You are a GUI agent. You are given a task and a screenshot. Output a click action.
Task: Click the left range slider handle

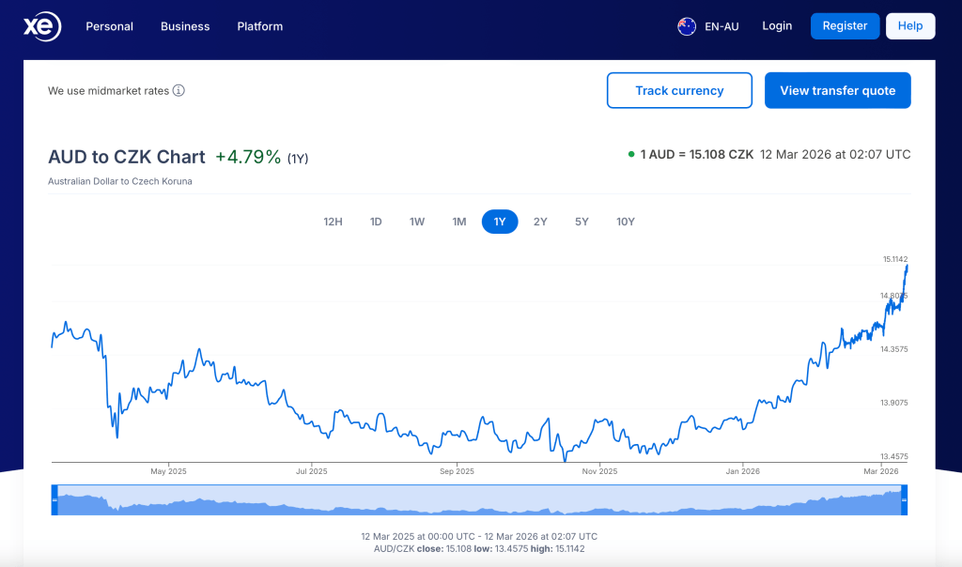pyautogui.click(x=54, y=499)
